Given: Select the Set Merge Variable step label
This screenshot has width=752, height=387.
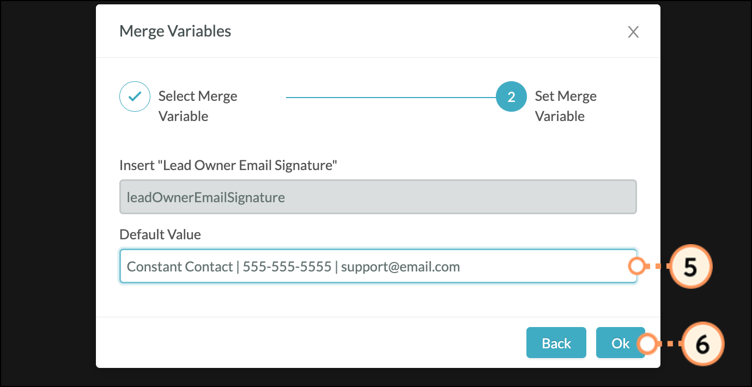Looking at the screenshot, I should (x=565, y=106).
